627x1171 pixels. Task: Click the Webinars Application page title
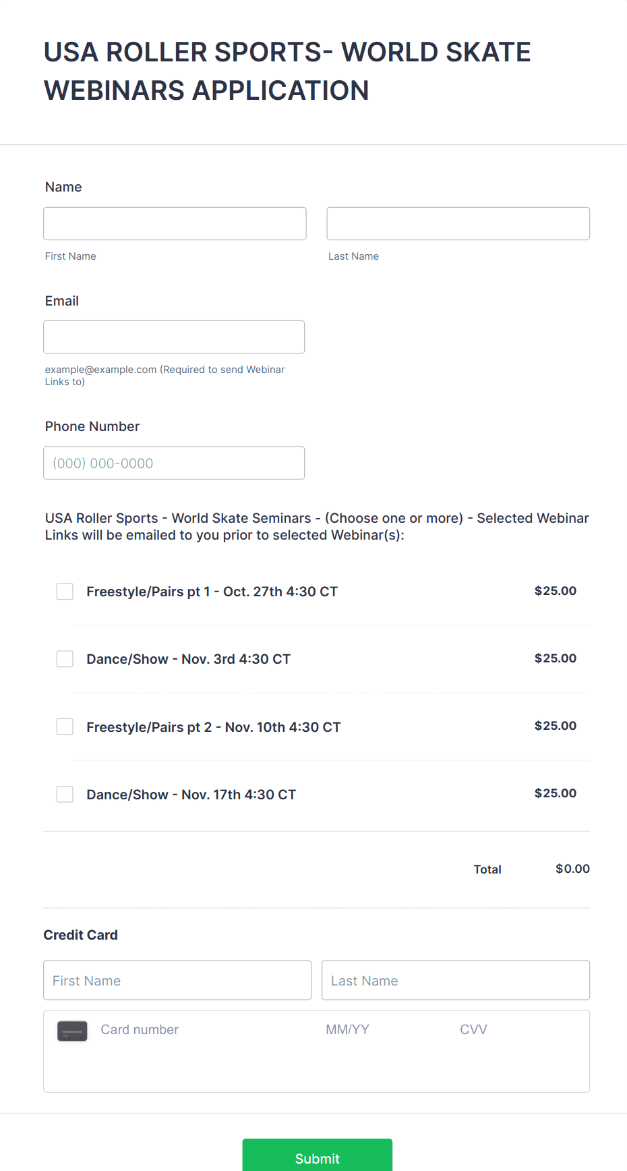tap(287, 72)
